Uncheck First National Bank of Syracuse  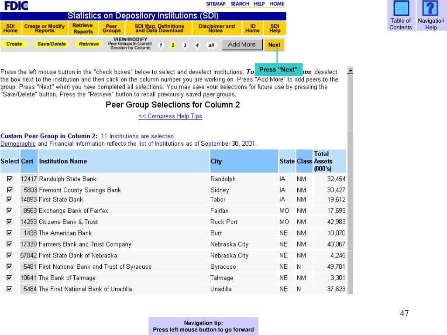[x=10, y=267]
